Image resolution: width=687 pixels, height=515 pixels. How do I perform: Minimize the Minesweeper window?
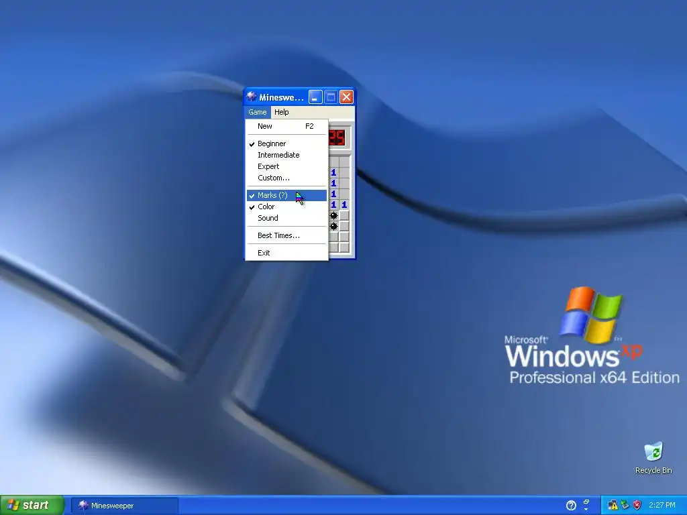coord(315,97)
